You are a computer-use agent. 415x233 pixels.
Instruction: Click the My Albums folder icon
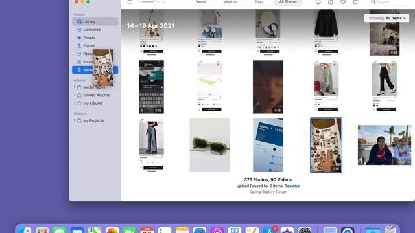coord(79,104)
